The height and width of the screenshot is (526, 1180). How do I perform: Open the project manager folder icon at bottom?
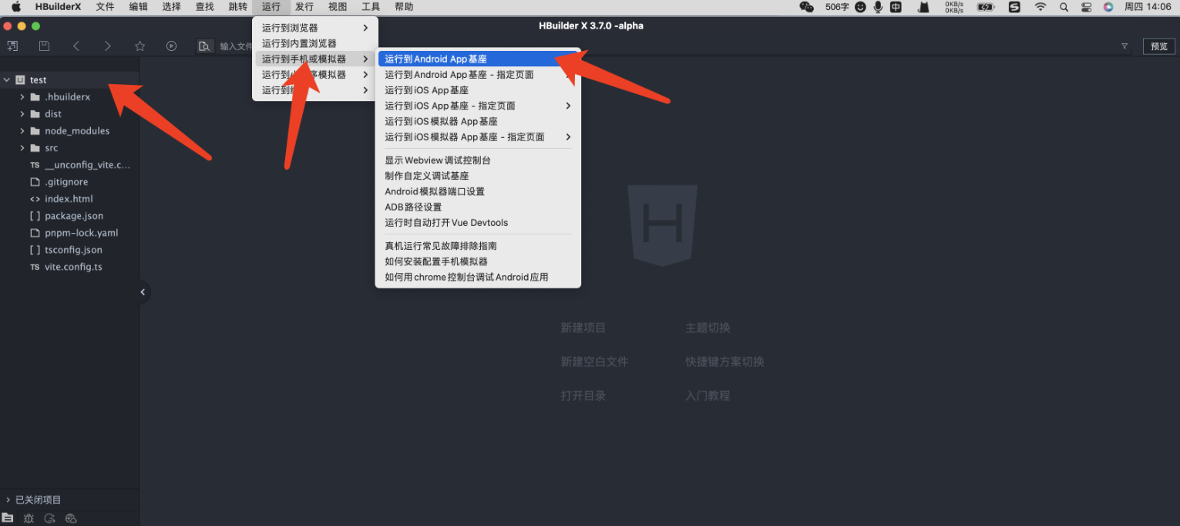[x=8, y=518]
